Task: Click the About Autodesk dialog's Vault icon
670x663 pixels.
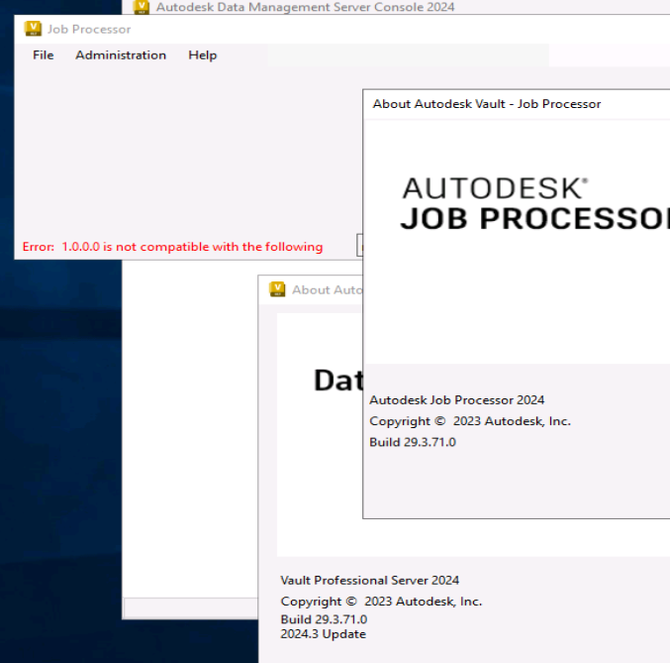Action: pyautogui.click(x=277, y=289)
